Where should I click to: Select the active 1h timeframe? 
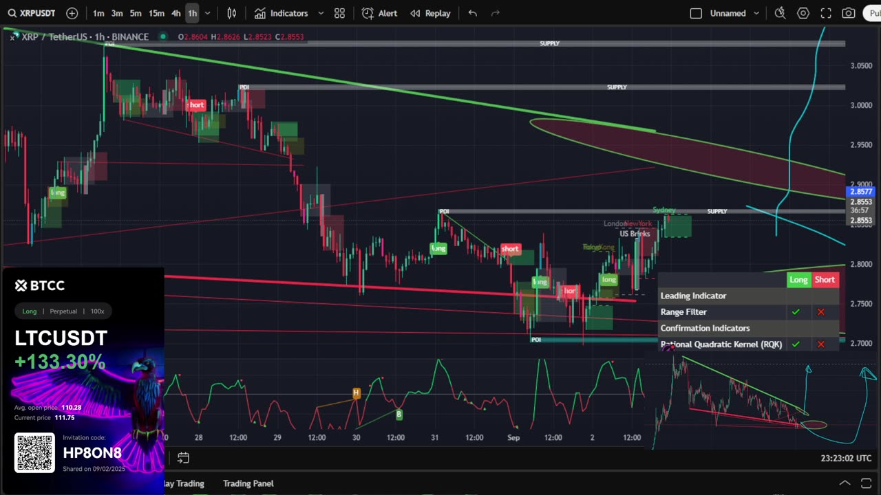(x=192, y=13)
